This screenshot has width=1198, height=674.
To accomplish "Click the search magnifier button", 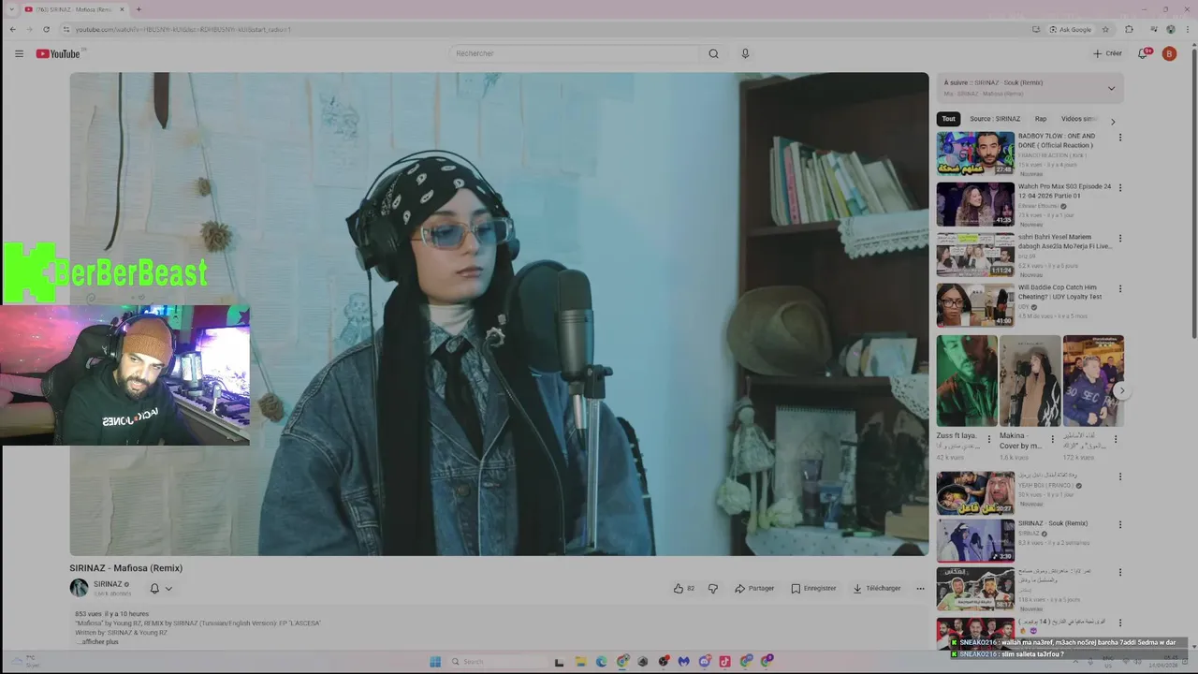I will 713,53.
